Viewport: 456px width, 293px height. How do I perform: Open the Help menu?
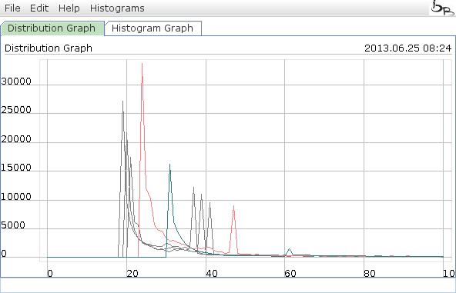point(69,8)
